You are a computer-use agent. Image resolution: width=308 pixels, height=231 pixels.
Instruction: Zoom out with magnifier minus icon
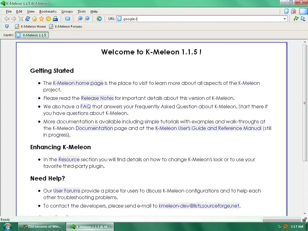tap(87, 19)
